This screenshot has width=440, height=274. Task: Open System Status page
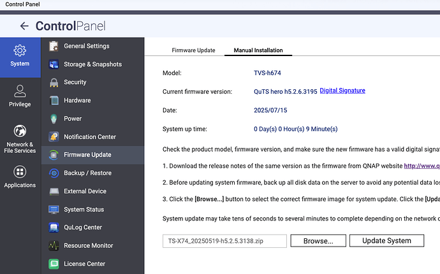pos(84,210)
